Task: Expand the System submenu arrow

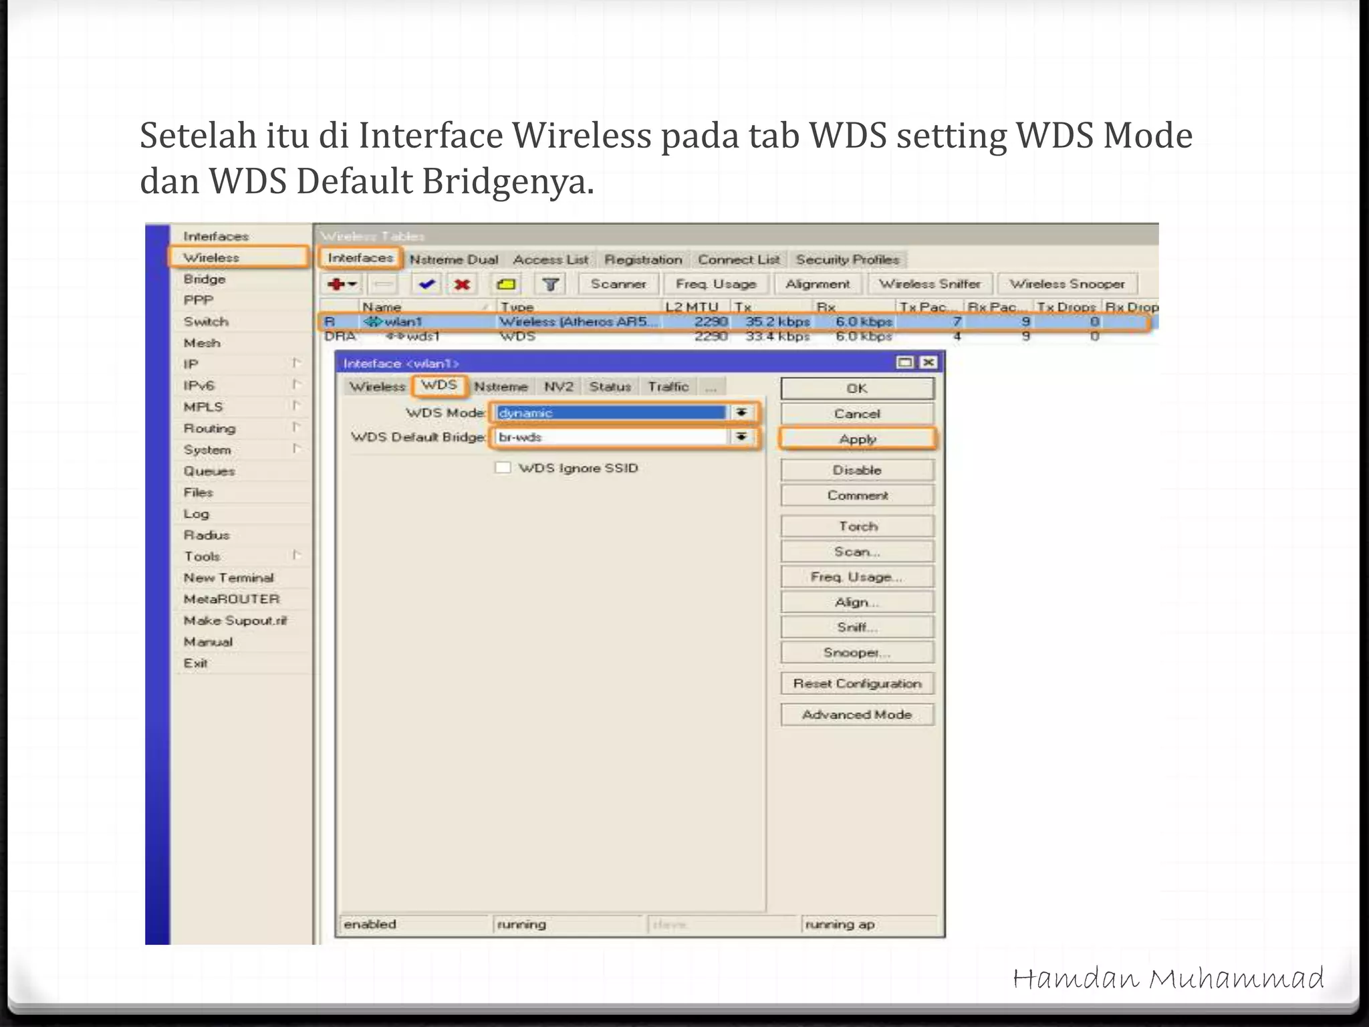Action: pyautogui.click(x=296, y=449)
